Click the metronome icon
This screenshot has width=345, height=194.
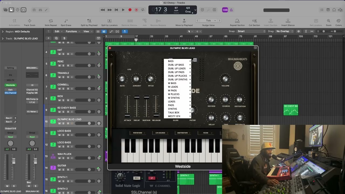coord(231,10)
